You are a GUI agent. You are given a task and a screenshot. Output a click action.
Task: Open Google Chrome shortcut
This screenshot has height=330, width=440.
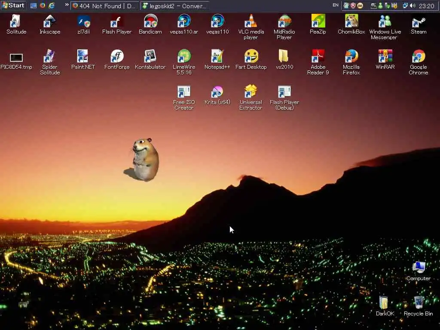click(419, 62)
